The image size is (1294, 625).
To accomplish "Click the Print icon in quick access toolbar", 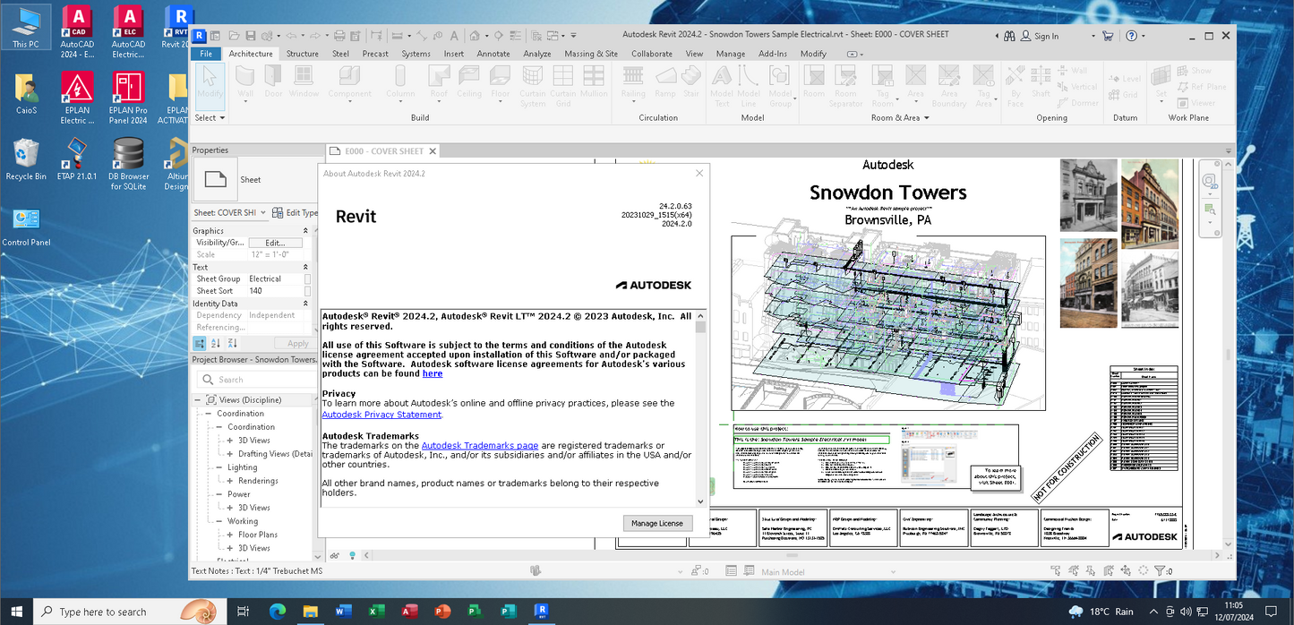I will click(339, 36).
